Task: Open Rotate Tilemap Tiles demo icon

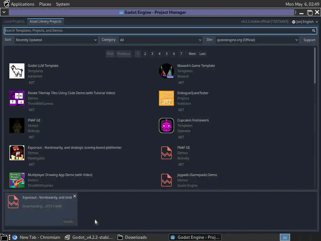Action: tap(17, 98)
